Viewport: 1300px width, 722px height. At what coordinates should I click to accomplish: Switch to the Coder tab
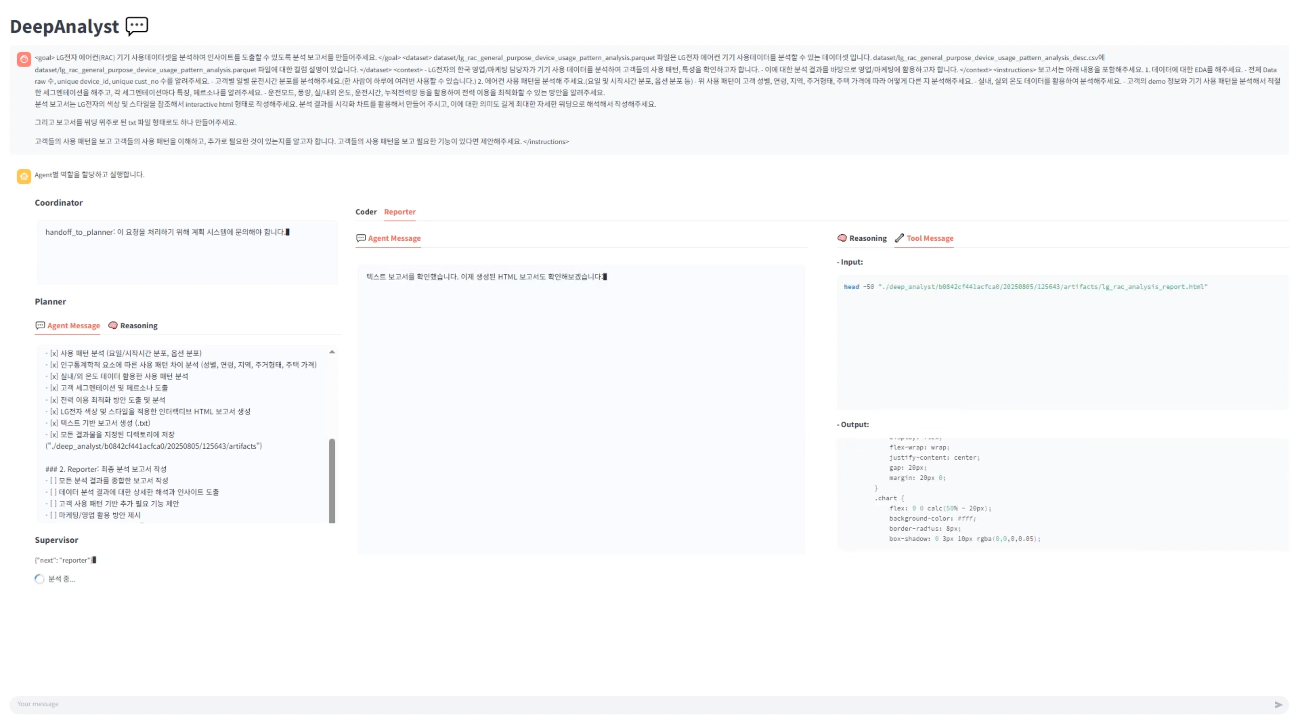366,212
